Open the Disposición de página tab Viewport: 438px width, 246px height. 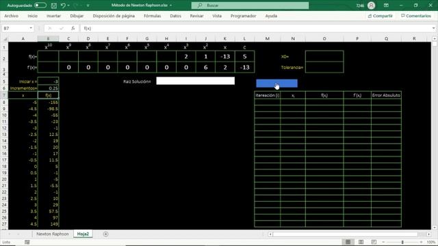114,16
